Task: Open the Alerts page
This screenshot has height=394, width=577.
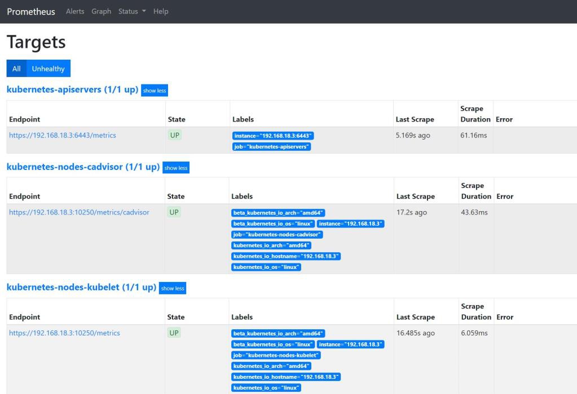Action: 75,11
